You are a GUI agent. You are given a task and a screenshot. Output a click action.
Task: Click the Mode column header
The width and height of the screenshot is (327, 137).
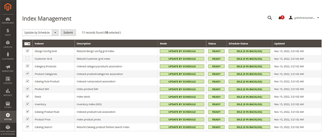182,44
